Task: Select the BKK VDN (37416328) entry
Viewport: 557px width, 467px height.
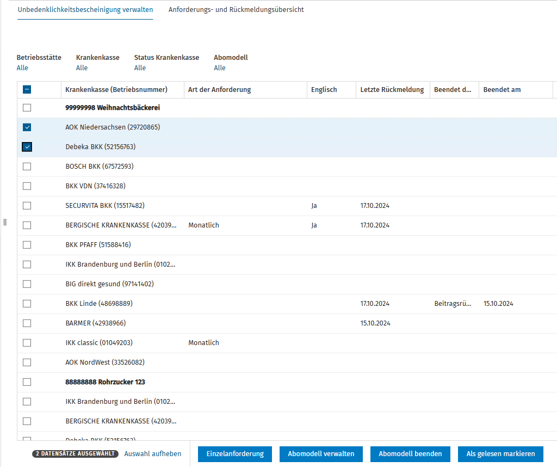Action: (95, 186)
